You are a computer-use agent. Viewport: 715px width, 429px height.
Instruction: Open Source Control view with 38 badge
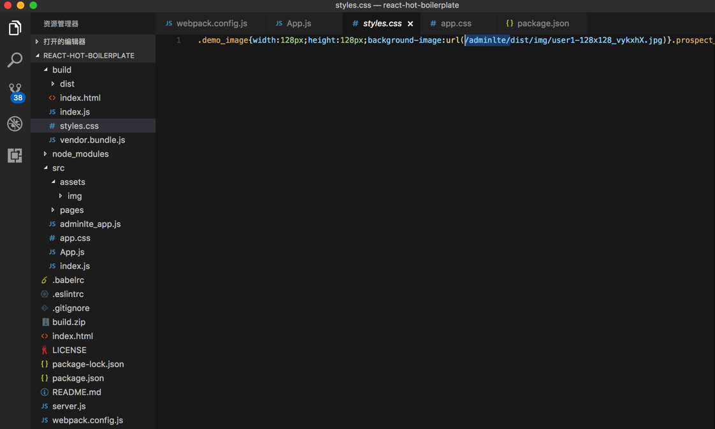pos(15,92)
